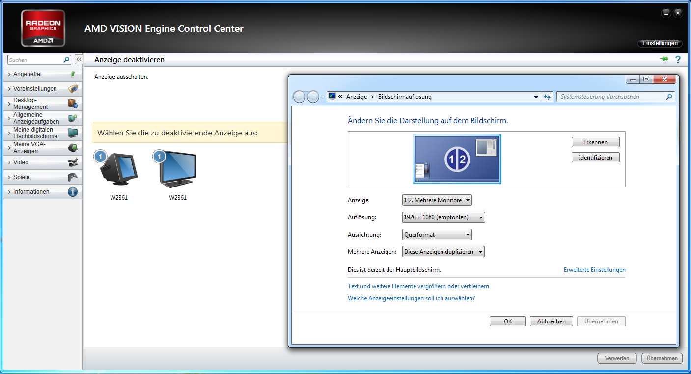Click the Identifizieren button
Viewport: 691px width, 374px height.
pyautogui.click(x=595, y=158)
